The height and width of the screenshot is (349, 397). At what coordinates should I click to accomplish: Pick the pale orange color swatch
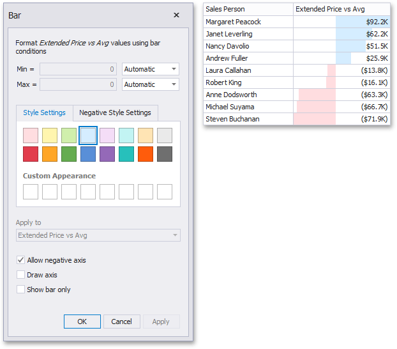pos(146,136)
